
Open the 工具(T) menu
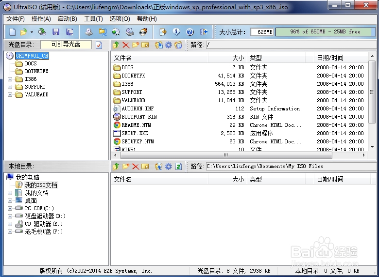[93, 19]
